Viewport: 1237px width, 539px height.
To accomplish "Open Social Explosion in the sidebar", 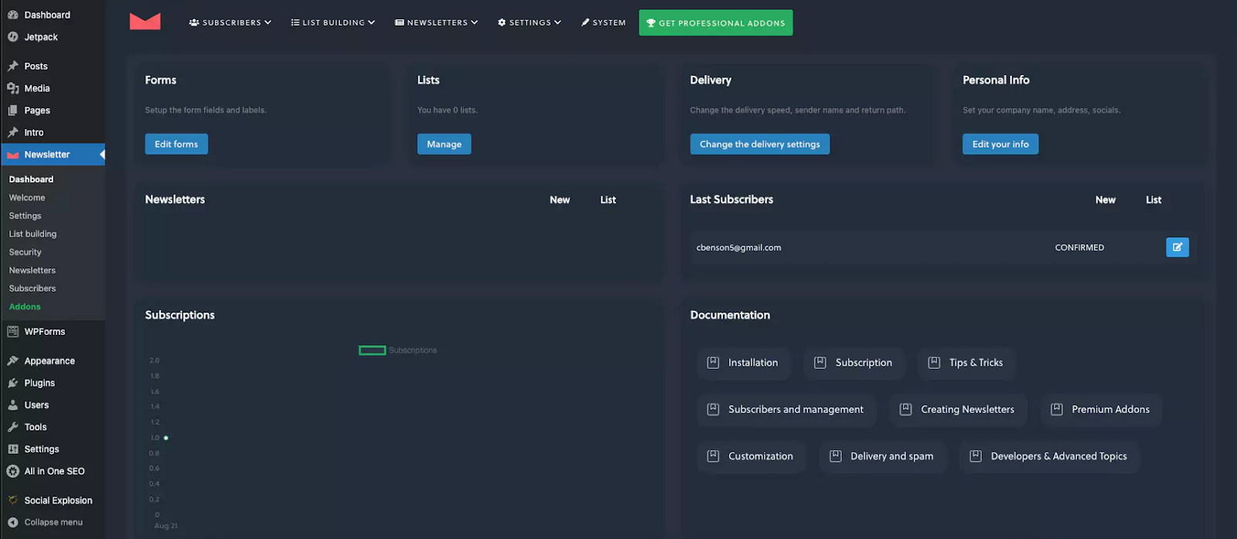I will click(x=58, y=500).
